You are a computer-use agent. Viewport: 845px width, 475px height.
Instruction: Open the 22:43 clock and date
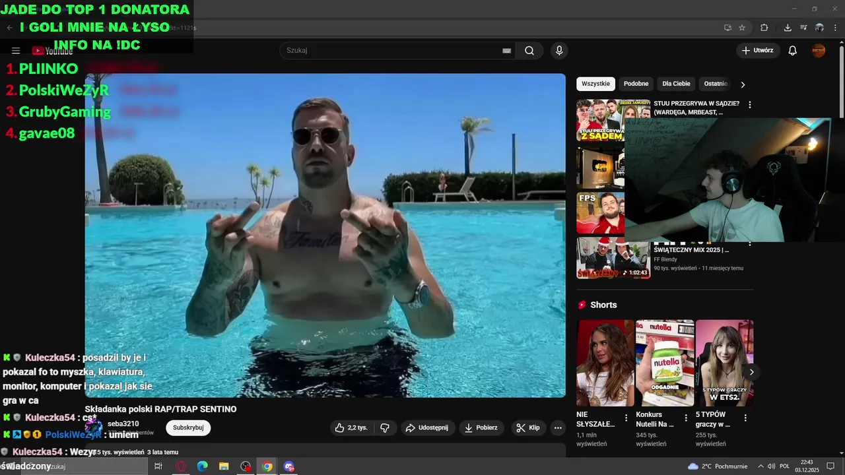point(807,466)
